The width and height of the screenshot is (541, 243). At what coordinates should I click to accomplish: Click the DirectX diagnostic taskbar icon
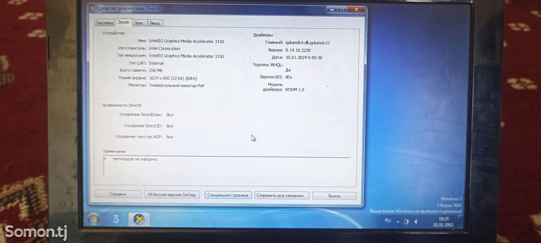click(x=139, y=219)
